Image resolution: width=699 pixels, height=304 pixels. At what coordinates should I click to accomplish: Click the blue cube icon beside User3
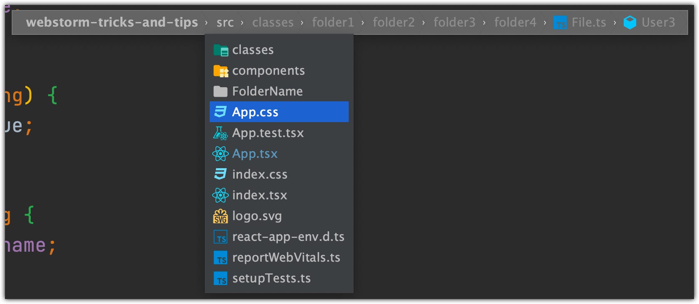630,22
